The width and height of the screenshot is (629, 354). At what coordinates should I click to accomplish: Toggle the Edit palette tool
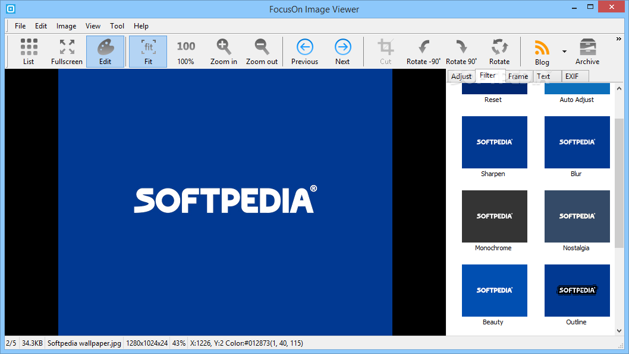click(105, 52)
